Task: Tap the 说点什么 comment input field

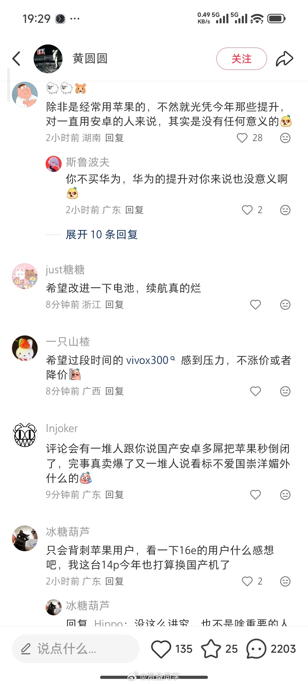Action: pos(76,649)
